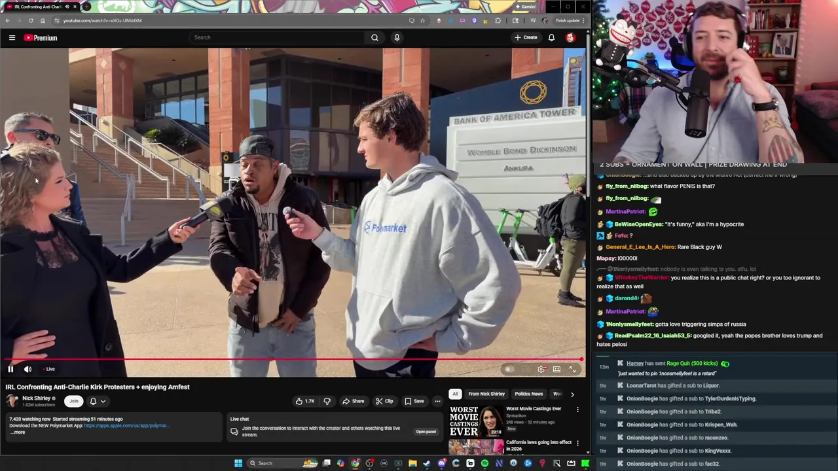Reload the browser page
The image size is (838, 471).
[x=31, y=20]
